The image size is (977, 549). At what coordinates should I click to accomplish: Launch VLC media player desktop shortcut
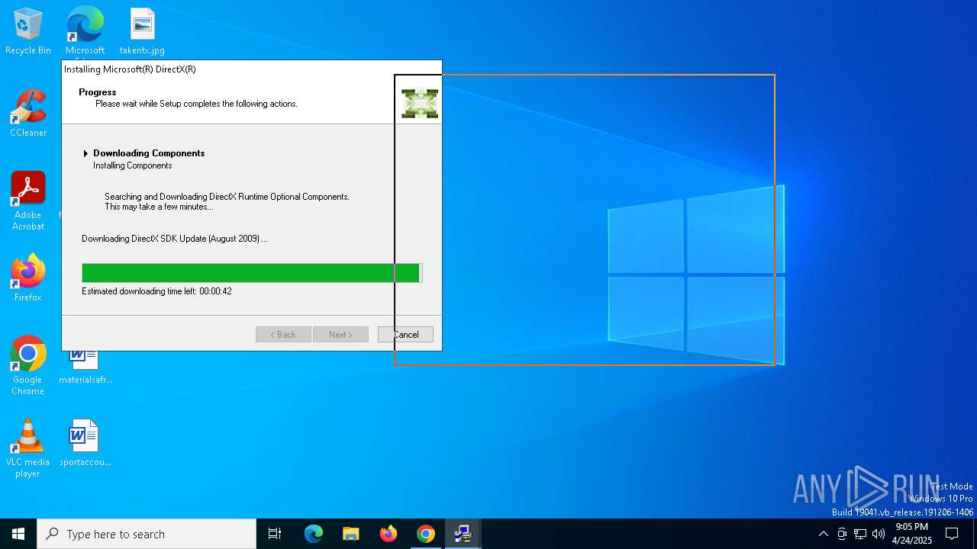(x=28, y=448)
